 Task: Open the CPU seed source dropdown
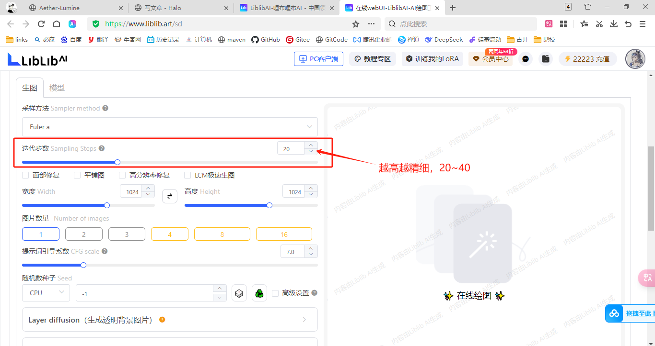(46, 293)
